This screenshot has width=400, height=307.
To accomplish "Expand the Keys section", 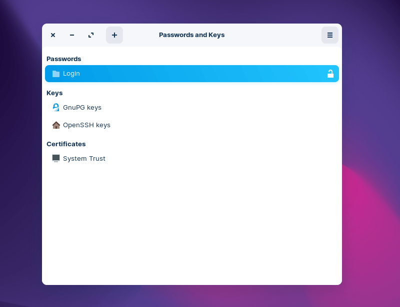I will (x=54, y=93).
